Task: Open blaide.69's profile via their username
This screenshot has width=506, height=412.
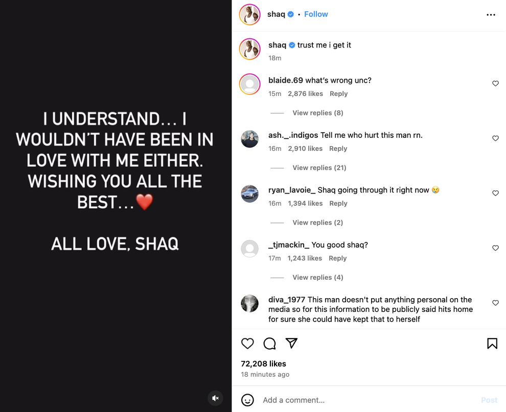Action: pos(285,80)
